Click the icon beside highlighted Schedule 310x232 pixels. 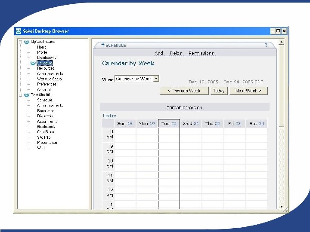click(x=33, y=63)
